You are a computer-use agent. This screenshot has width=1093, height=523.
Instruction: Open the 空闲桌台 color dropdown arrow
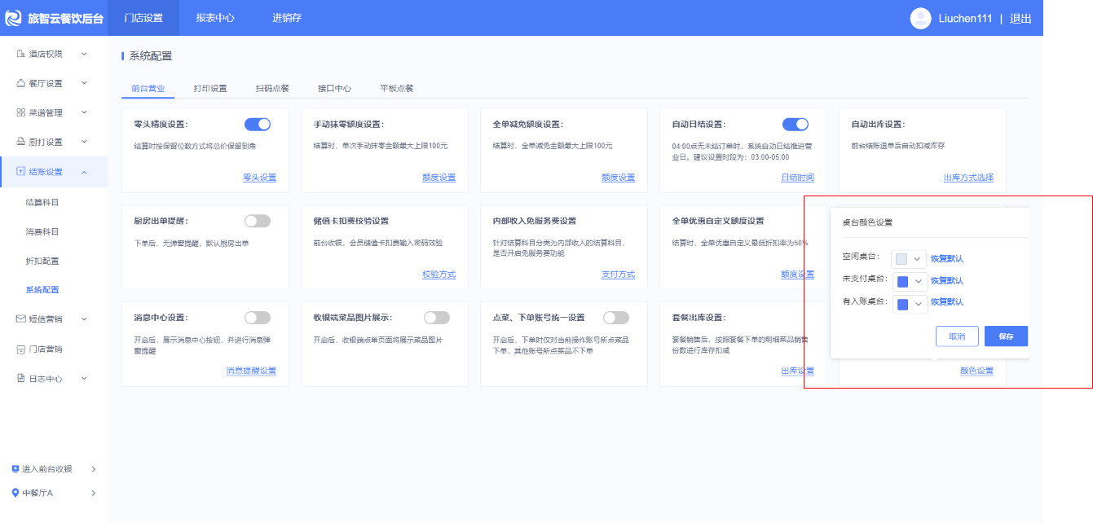tap(919, 259)
